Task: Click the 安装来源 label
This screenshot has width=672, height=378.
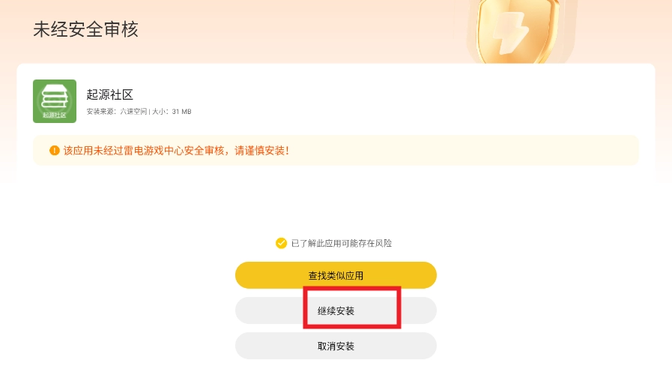Action: point(102,112)
